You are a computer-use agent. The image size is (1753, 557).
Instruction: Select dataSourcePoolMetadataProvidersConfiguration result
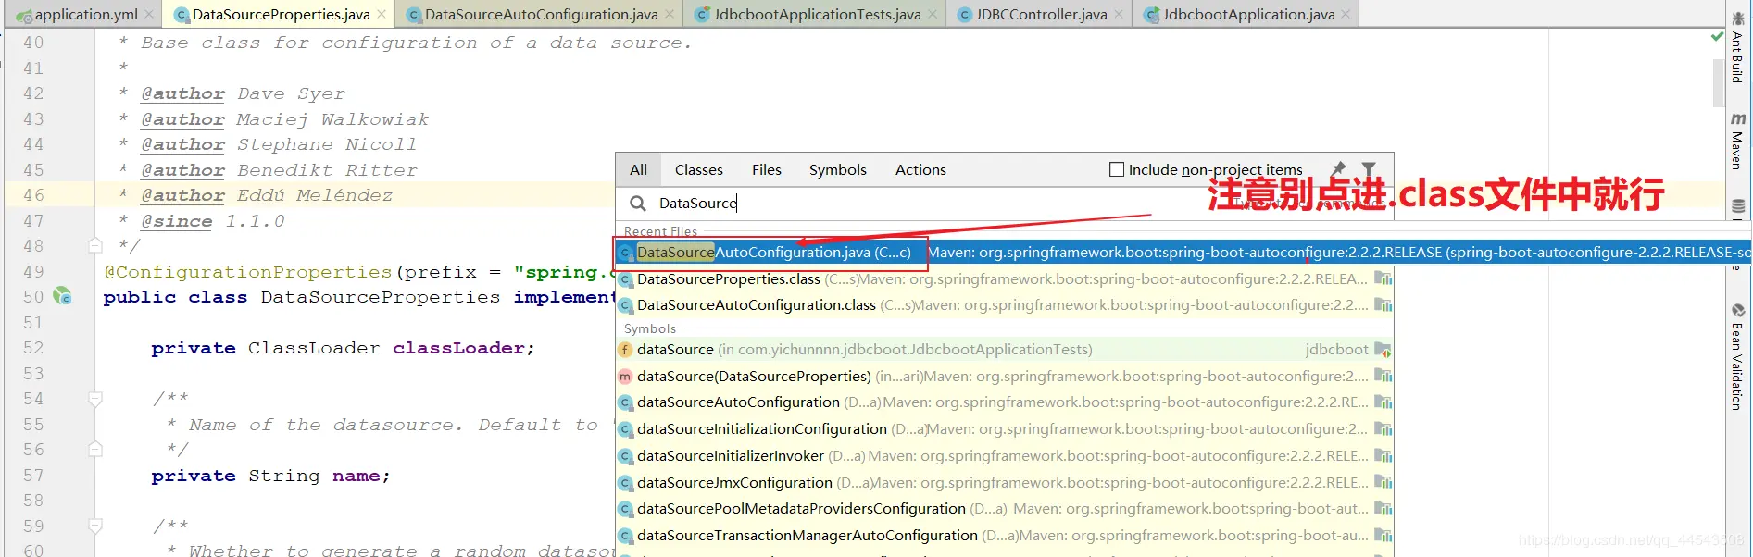[x=1005, y=508]
